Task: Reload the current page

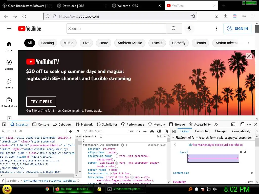Action: [x=24, y=16]
